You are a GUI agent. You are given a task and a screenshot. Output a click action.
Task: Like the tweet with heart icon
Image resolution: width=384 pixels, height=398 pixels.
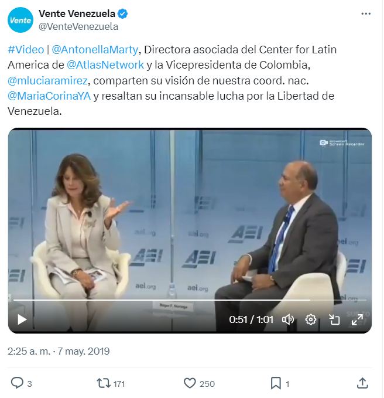(190, 383)
